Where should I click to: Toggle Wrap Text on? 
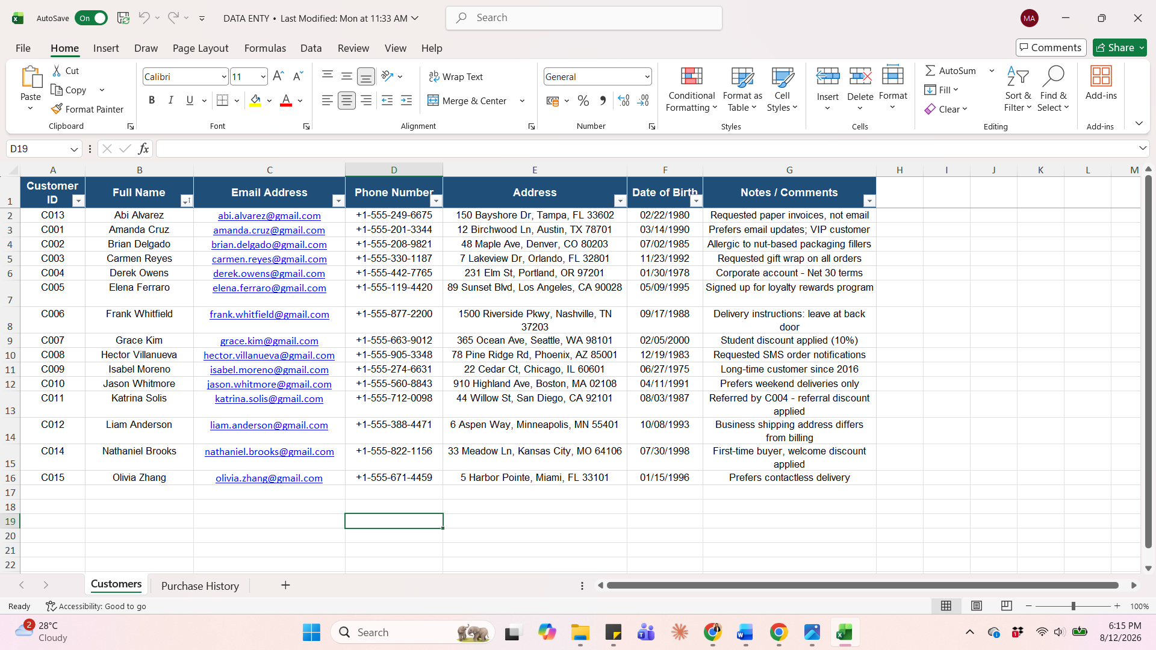456,76
